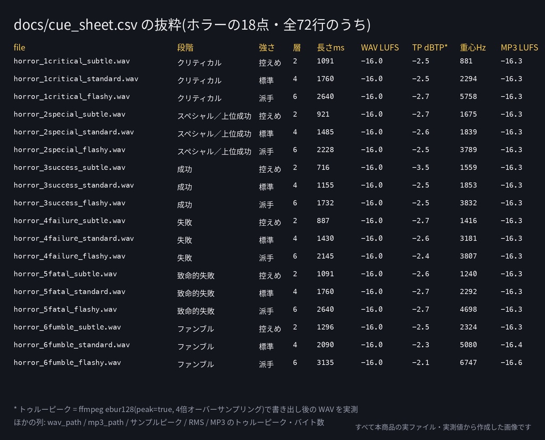
Task: Click 段階 cell in horror_1critical_subtle.wav row
Action: click(199, 63)
